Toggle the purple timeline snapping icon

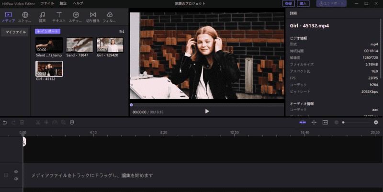(303, 123)
